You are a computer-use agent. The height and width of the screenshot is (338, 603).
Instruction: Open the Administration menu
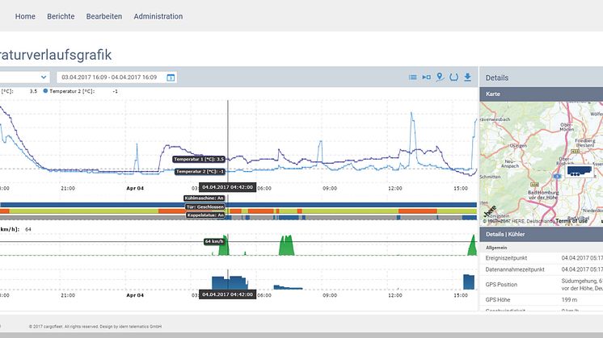[x=158, y=16]
